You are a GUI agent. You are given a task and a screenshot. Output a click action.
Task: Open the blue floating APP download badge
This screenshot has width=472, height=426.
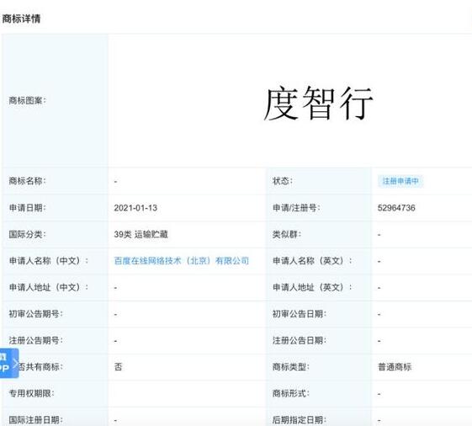pyautogui.click(x=9, y=363)
